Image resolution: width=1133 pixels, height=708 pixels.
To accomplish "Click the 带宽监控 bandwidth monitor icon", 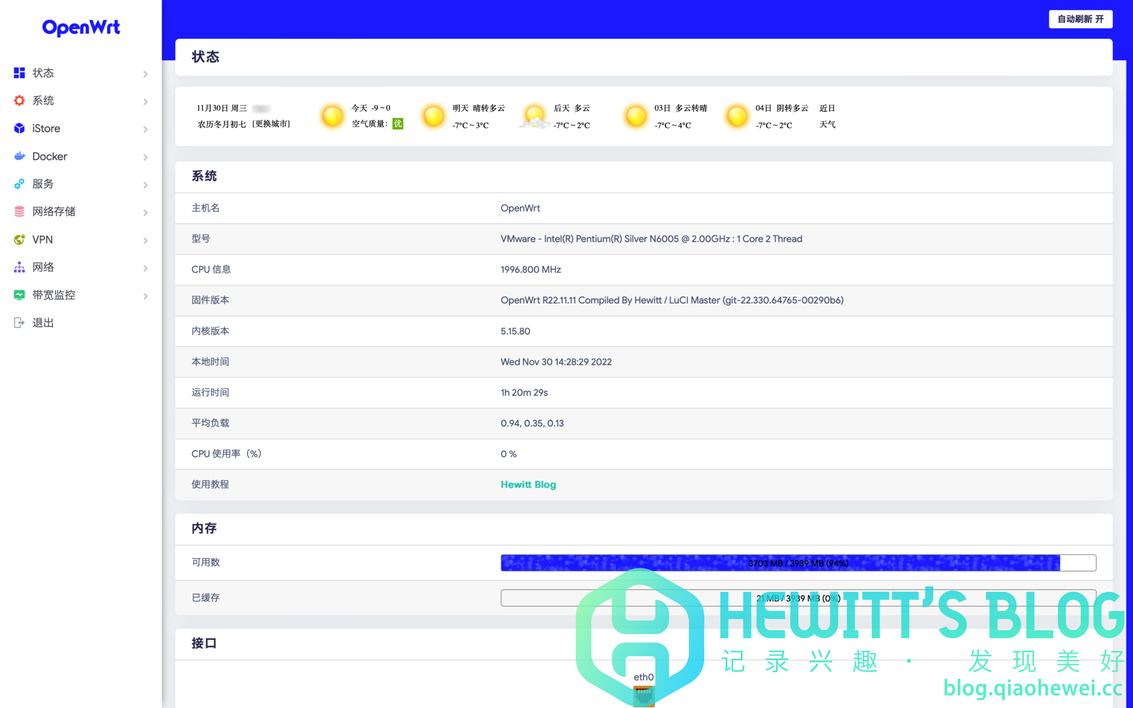I will pos(19,295).
